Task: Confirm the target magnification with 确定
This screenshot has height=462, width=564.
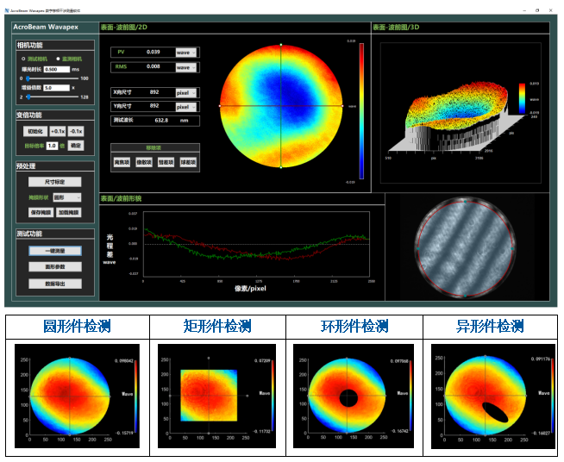Action: [x=76, y=146]
